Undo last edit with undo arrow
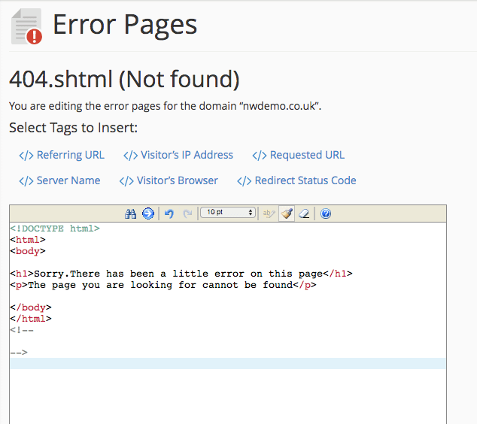This screenshot has width=477, height=424. point(169,214)
